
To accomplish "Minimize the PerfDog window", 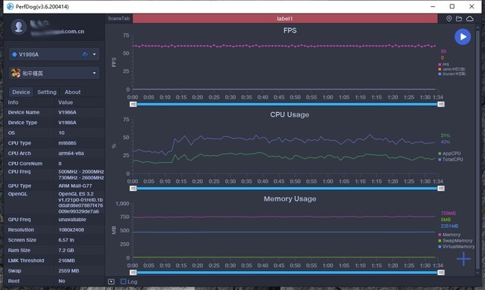I will (x=433, y=7).
